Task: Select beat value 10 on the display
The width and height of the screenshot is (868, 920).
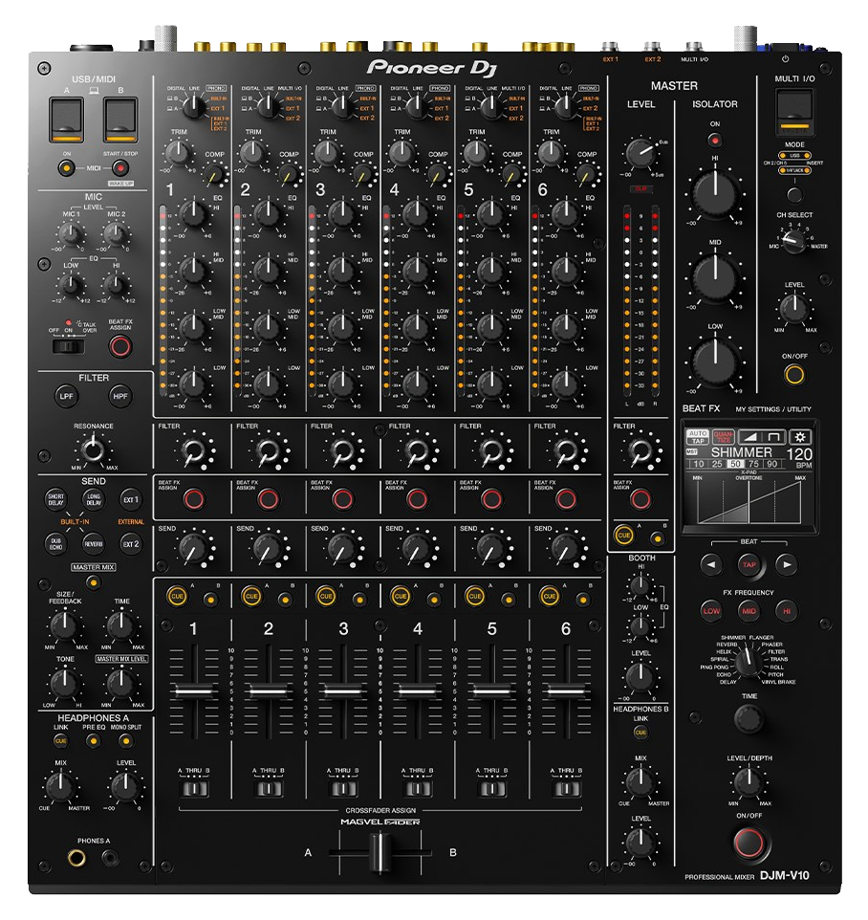Action: (x=699, y=464)
